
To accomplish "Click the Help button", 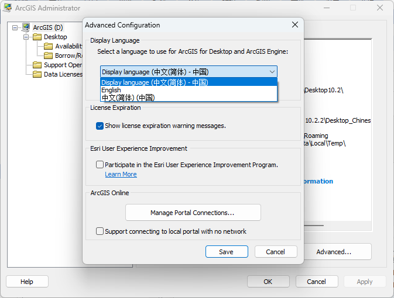I will (x=27, y=282).
